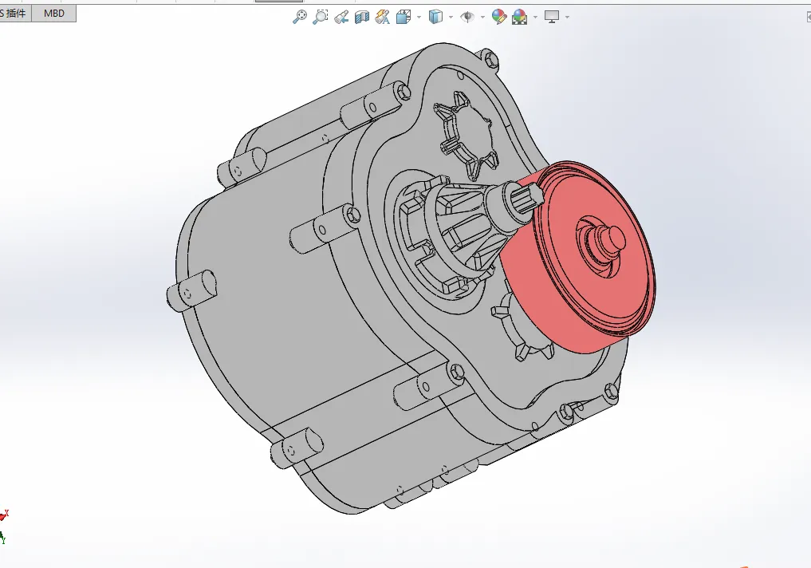
Task: Click the Hide/Show Items eye icon
Action: [x=467, y=17]
